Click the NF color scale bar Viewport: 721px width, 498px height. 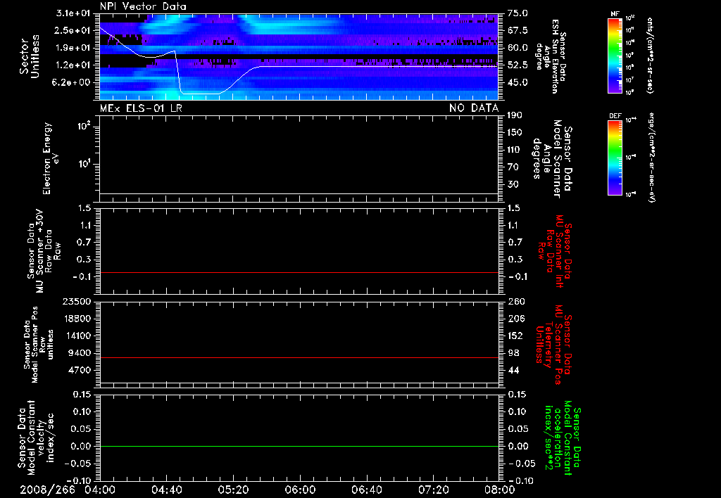pos(615,55)
